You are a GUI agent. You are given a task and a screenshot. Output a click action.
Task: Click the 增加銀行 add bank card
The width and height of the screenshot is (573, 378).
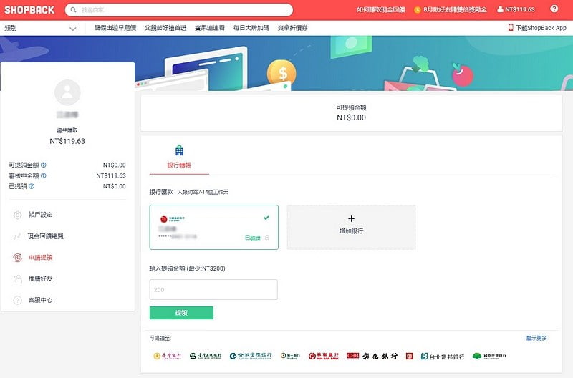click(x=351, y=227)
